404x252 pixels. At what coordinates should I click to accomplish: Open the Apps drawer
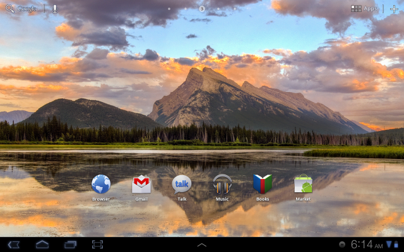click(x=364, y=9)
